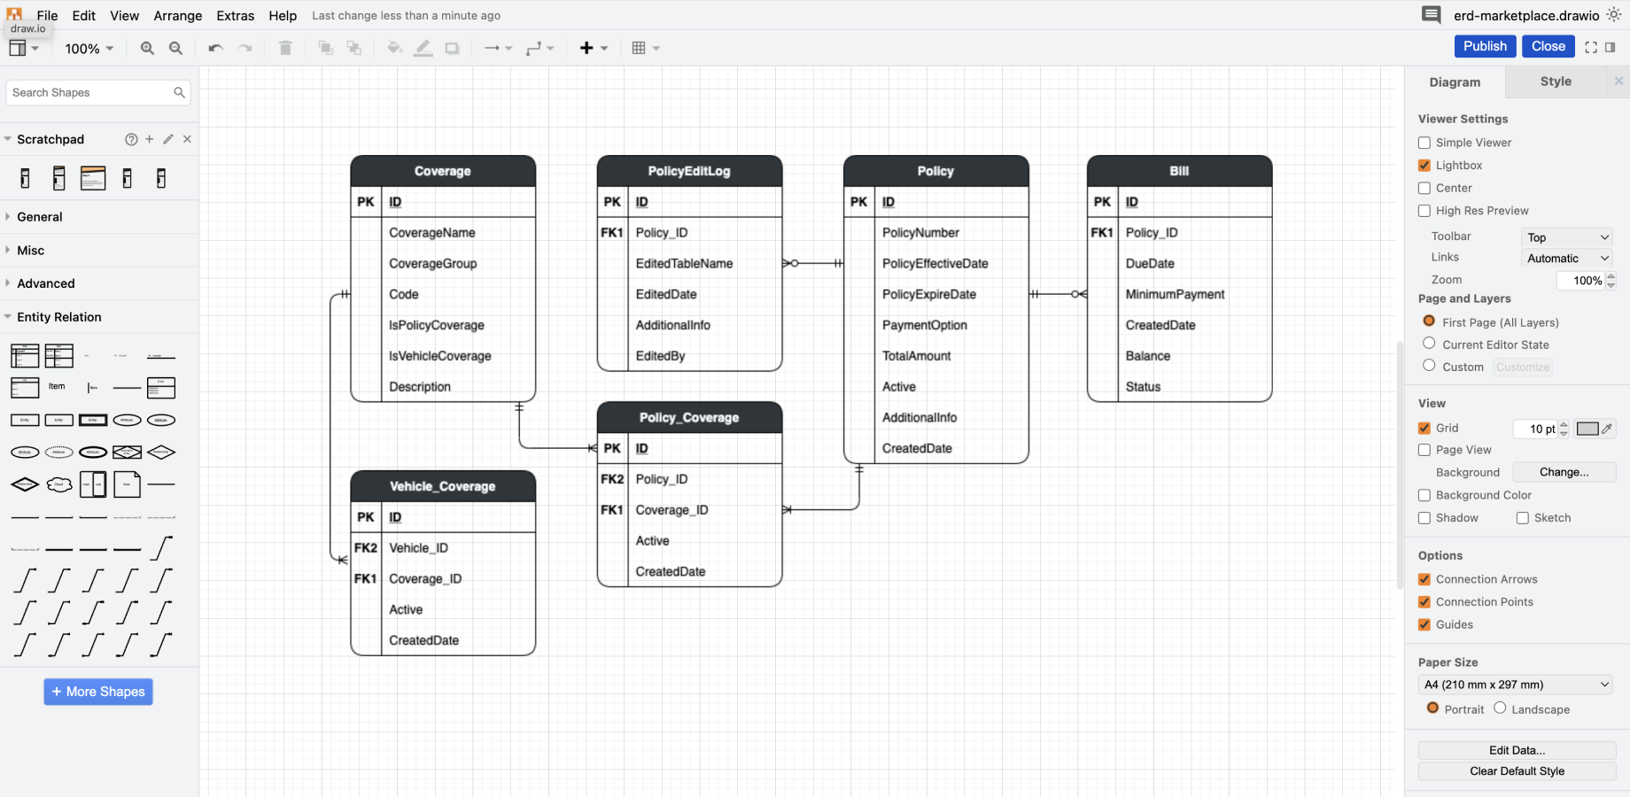
Task: Click the To Front toolbar icon
Action: point(326,48)
